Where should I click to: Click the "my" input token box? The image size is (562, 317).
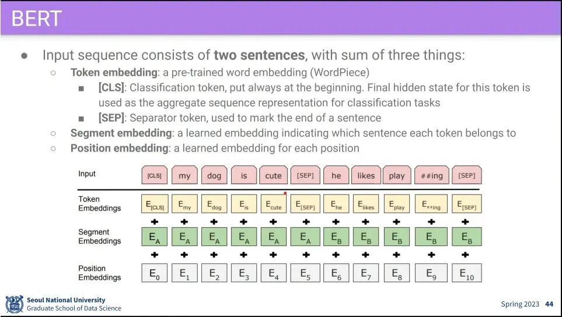[184, 175]
